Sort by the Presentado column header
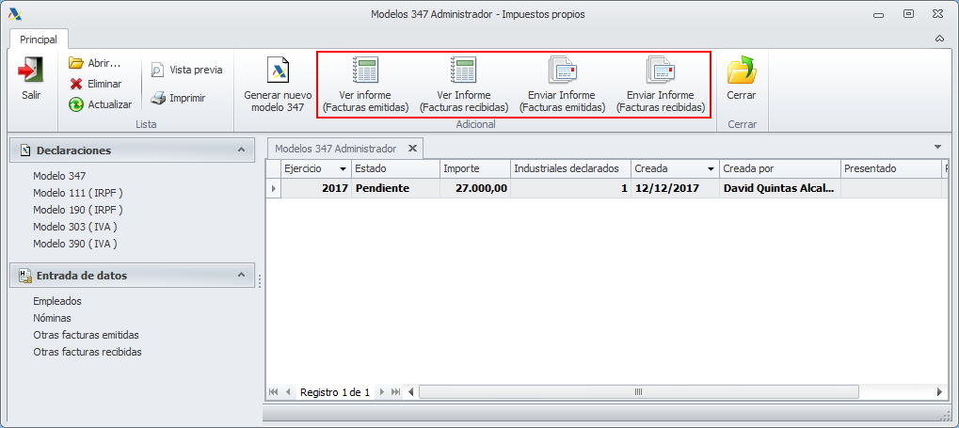Image resolution: width=959 pixels, height=428 pixels. 891,168
